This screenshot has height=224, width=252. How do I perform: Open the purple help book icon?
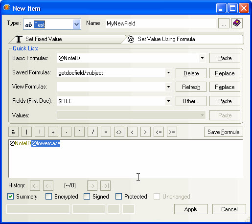(237, 23)
